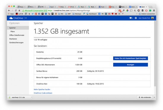This screenshot has width=163, height=110.
Task: Click the Bonus für eigene Aufnahmen label
Action: pyautogui.click(x=47, y=77)
